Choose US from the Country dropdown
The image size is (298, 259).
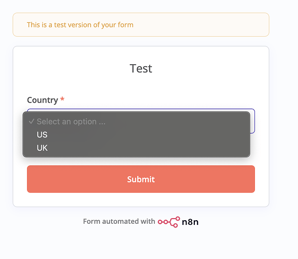pyautogui.click(x=136, y=135)
